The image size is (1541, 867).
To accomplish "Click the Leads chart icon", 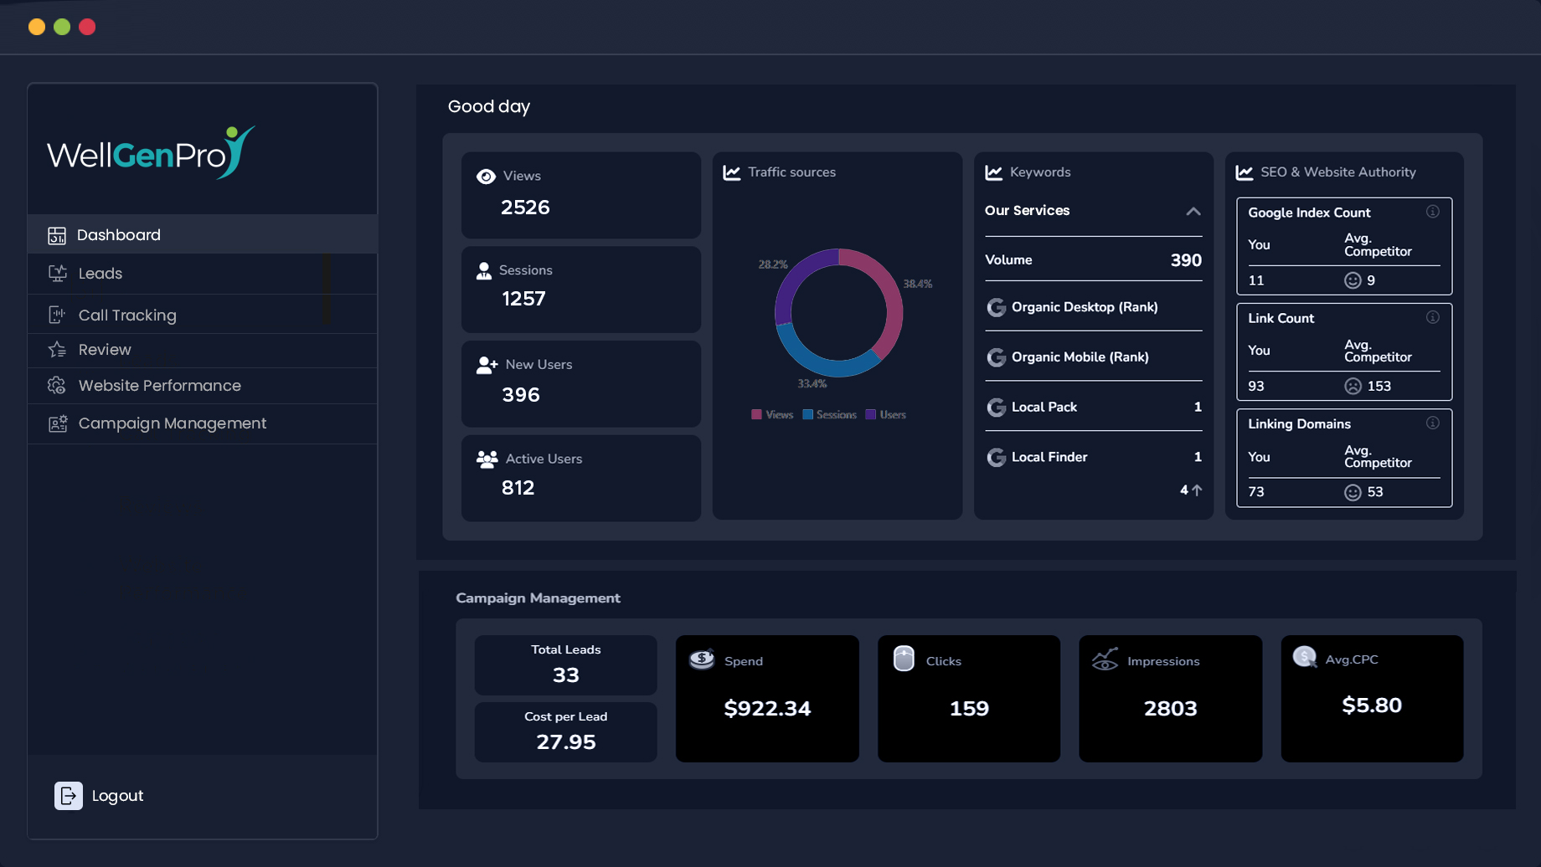I will tap(58, 274).
